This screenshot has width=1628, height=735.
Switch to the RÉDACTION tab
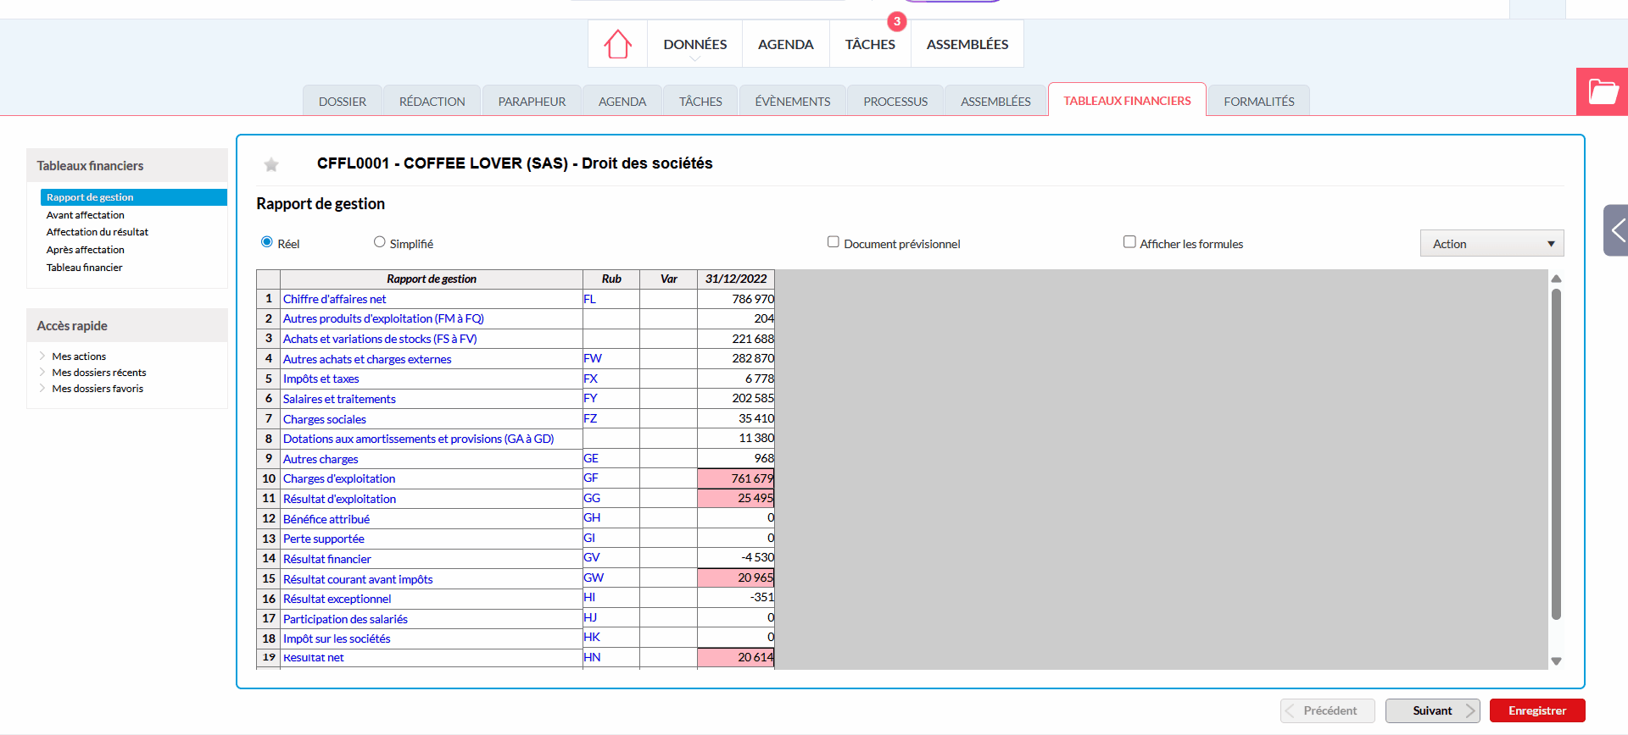(x=432, y=101)
